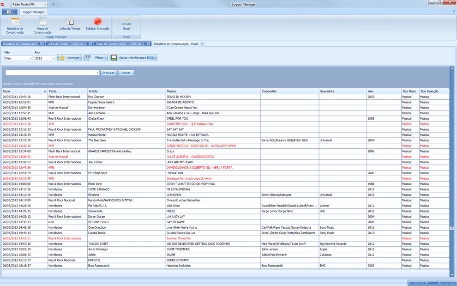This screenshot has height=286, width=457.
Task: Click the Procurar button
Action: point(108,73)
